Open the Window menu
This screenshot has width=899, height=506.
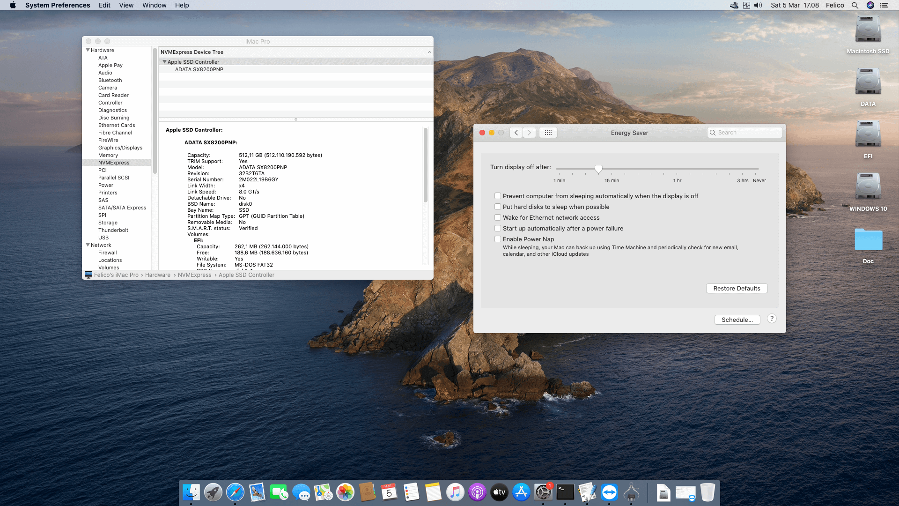[x=154, y=5]
